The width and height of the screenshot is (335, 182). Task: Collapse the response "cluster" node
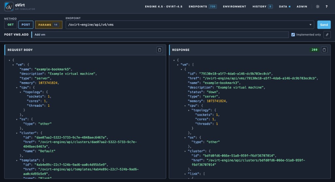click(185, 151)
